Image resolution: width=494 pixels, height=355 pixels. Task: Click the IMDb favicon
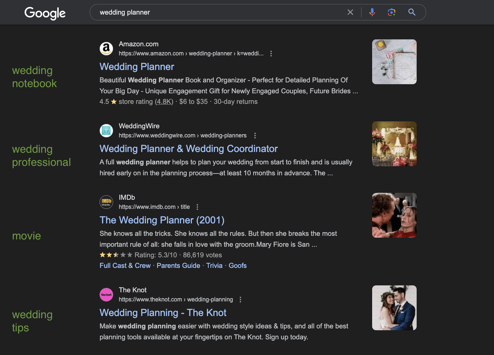pyautogui.click(x=106, y=202)
